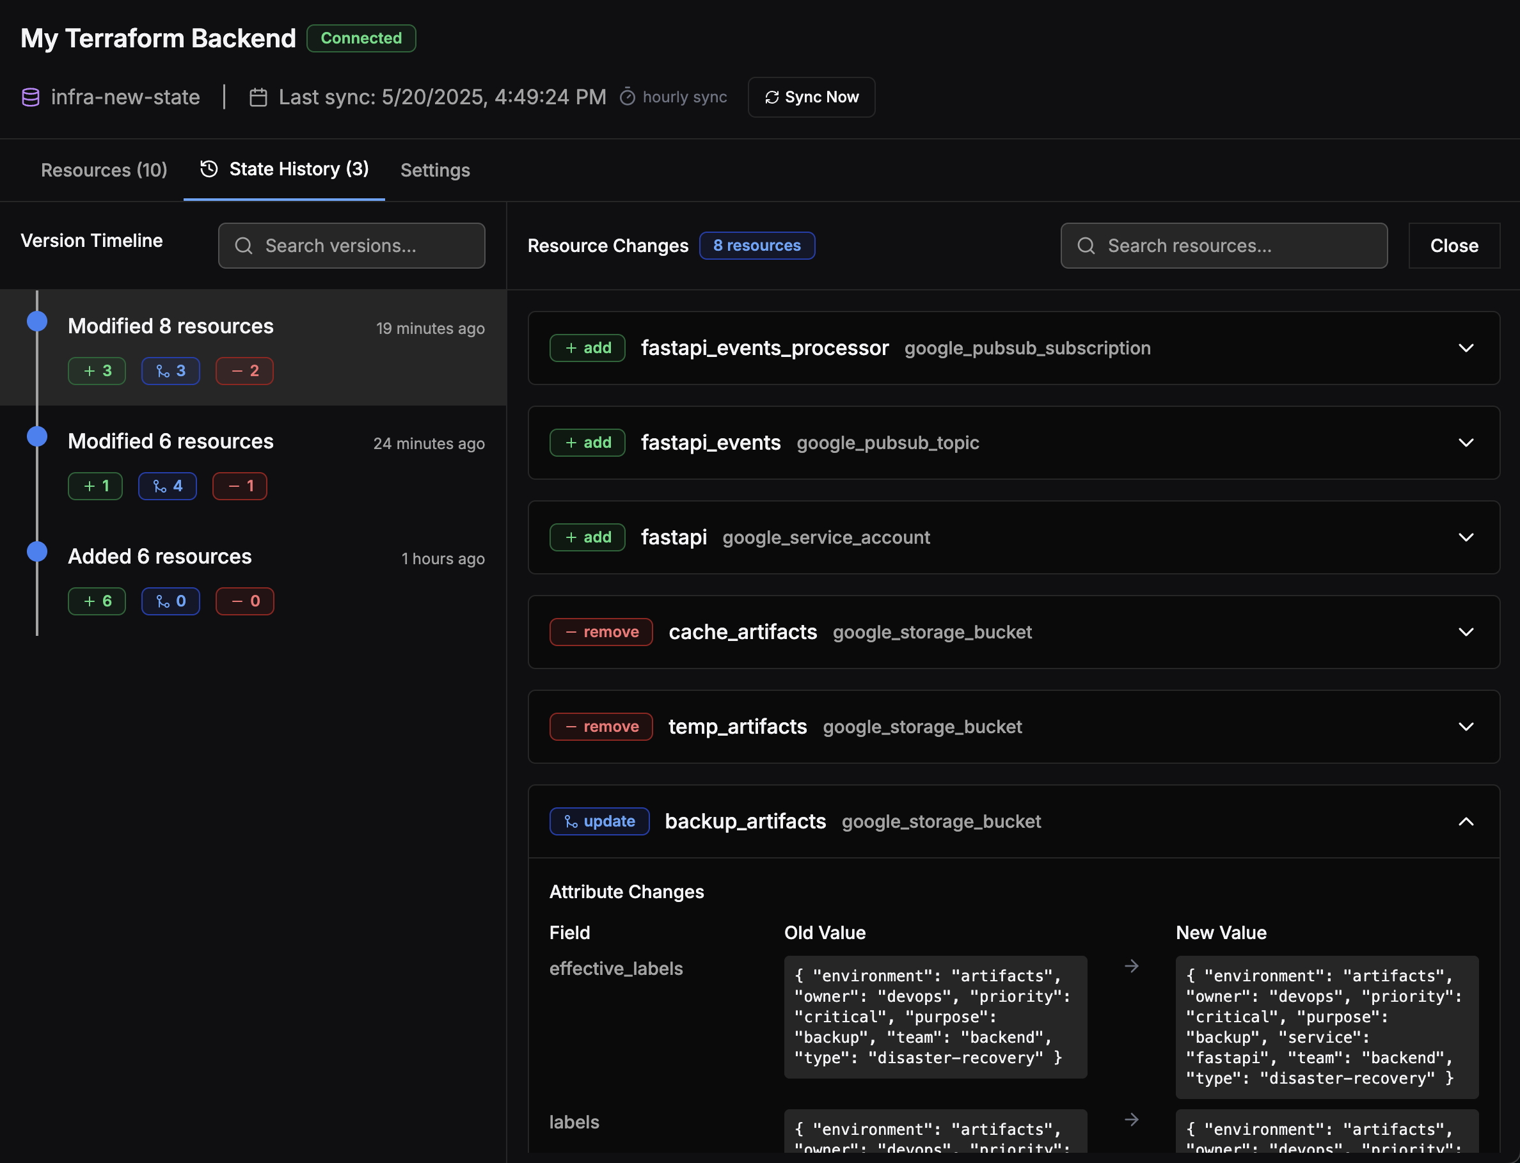Screen dimensions: 1520x1163
Task: Click the google_pubsub_topic type label
Action: click(x=887, y=443)
